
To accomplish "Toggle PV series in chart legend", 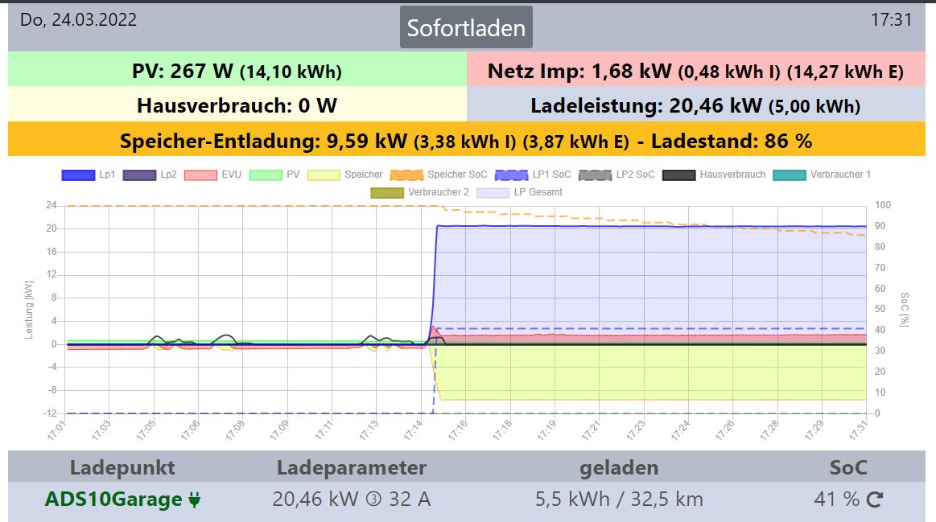I will 274,175.
